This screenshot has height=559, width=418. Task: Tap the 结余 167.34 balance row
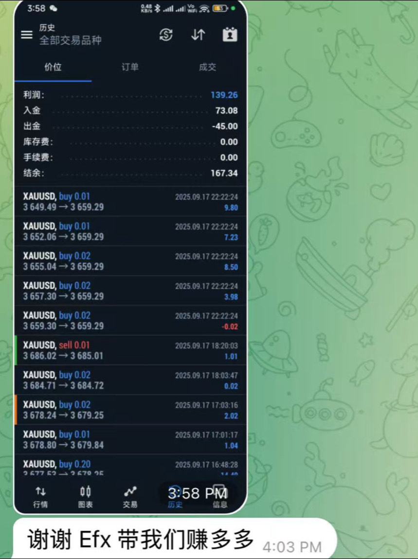pos(130,173)
